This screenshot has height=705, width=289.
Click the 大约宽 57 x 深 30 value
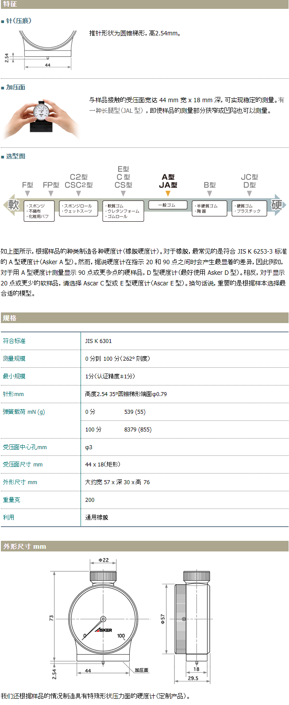click(117, 482)
